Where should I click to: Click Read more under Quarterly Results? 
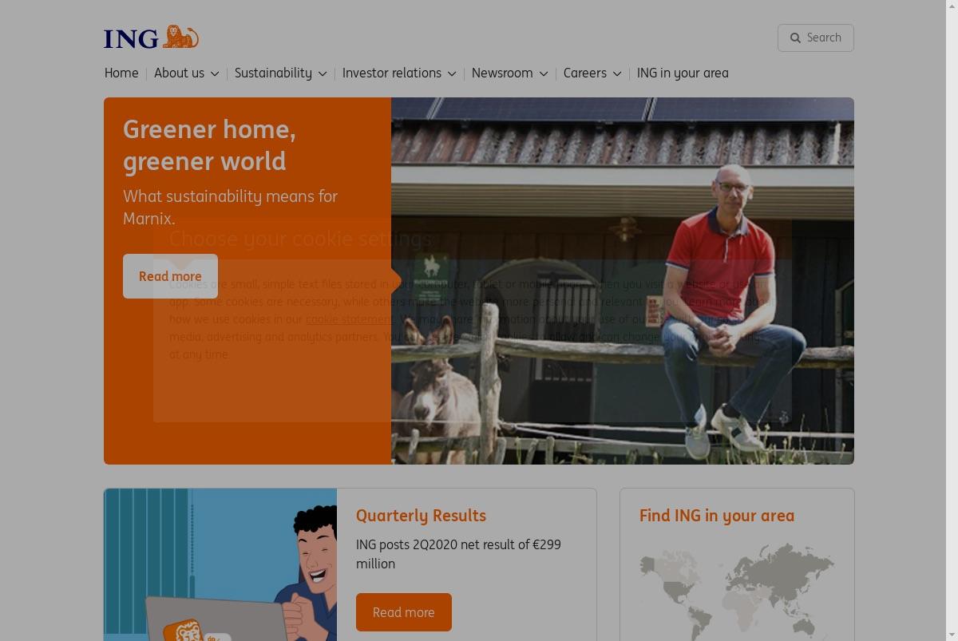coord(404,612)
